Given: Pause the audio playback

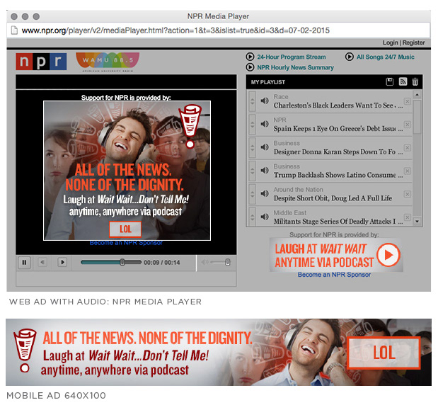Looking at the screenshot, I should point(24,263).
